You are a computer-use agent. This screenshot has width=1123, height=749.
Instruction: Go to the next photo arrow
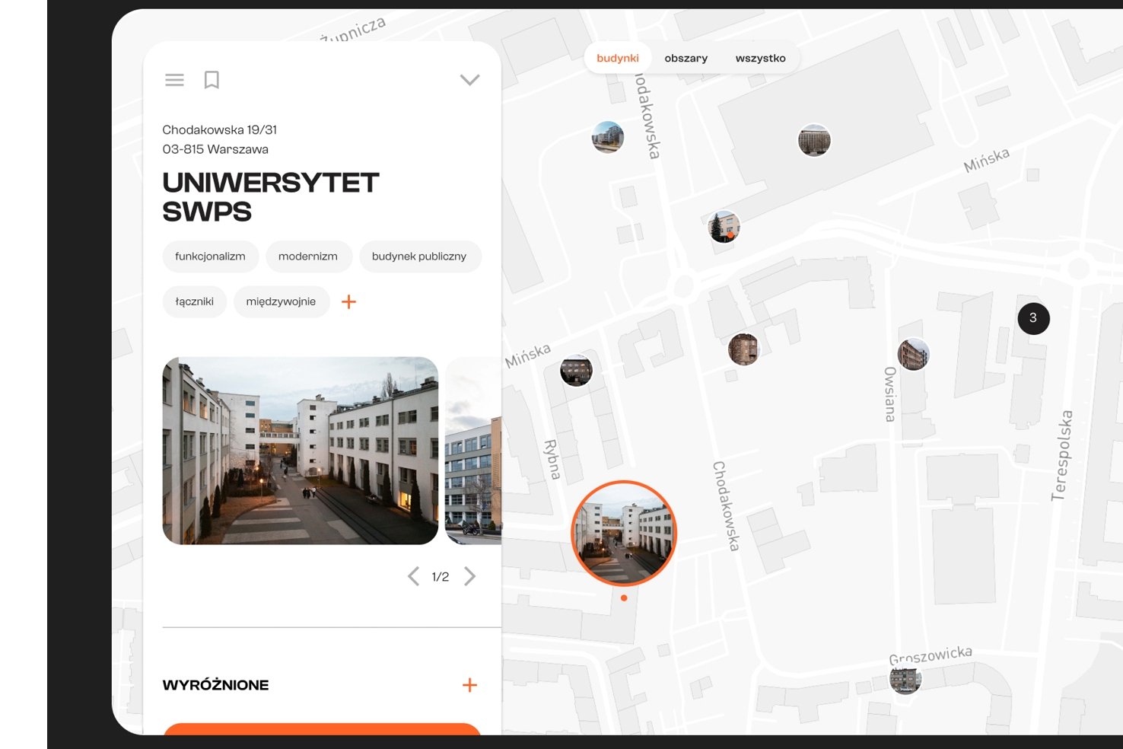[x=469, y=576]
